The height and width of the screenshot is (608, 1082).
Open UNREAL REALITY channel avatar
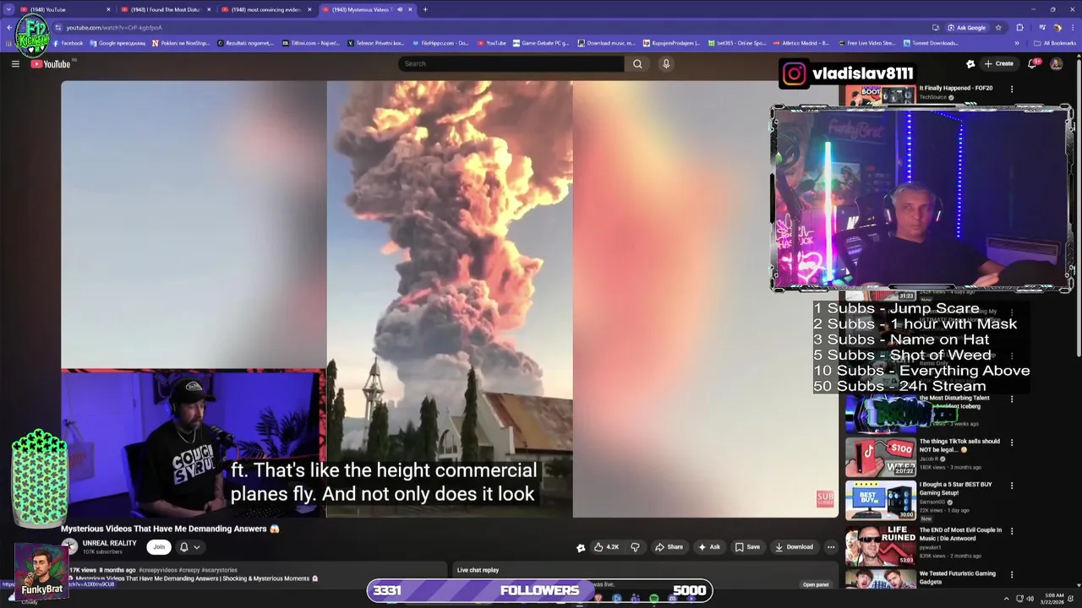coord(69,546)
